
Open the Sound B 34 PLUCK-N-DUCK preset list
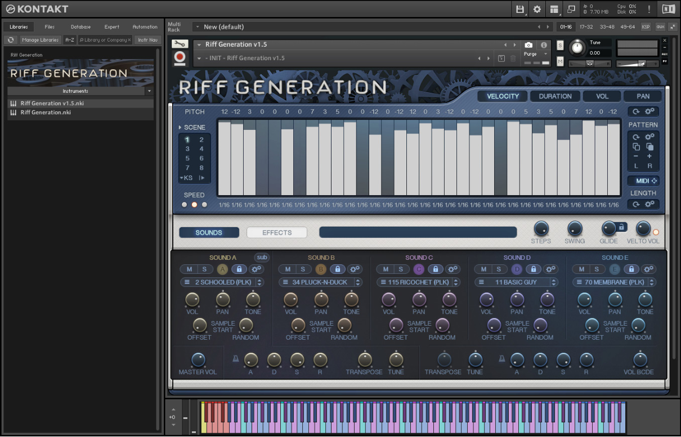click(320, 282)
